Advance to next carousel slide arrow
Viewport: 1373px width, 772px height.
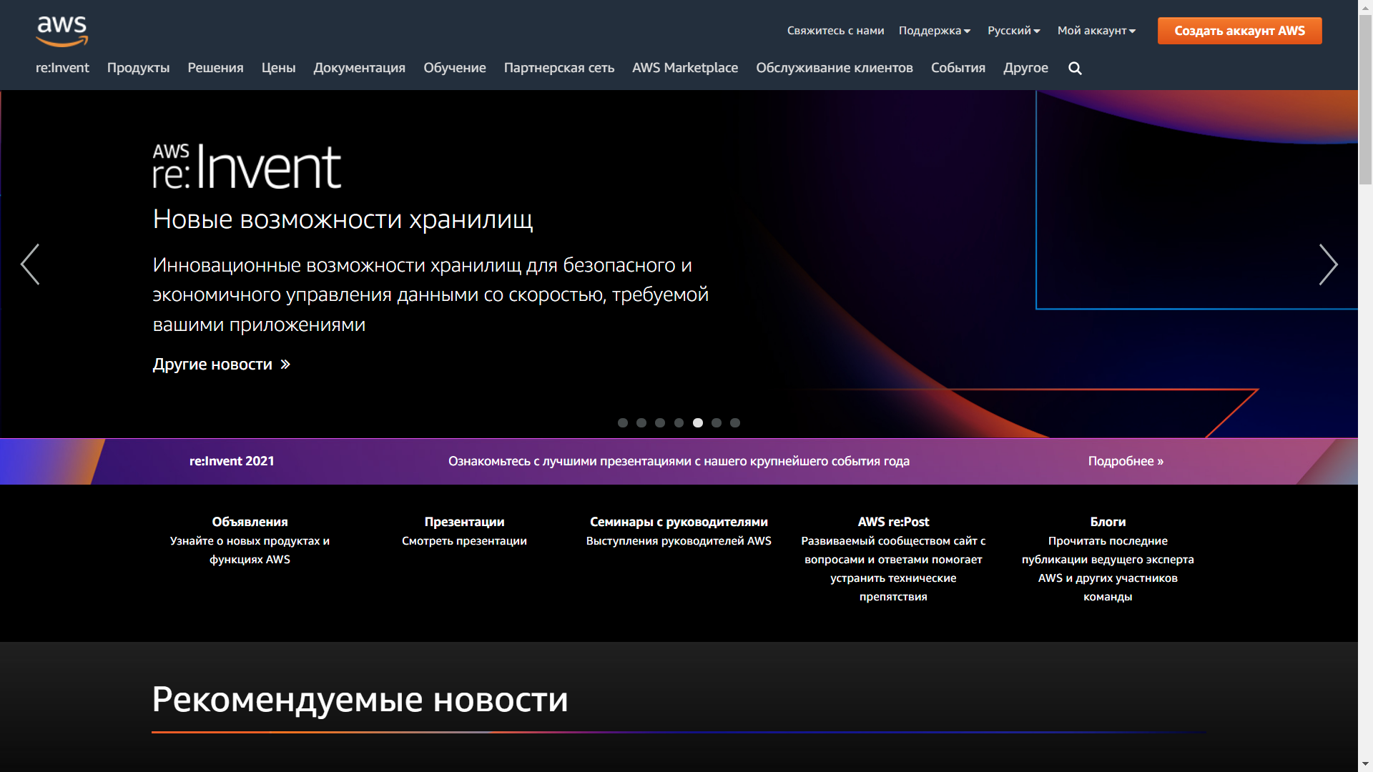click(1328, 264)
